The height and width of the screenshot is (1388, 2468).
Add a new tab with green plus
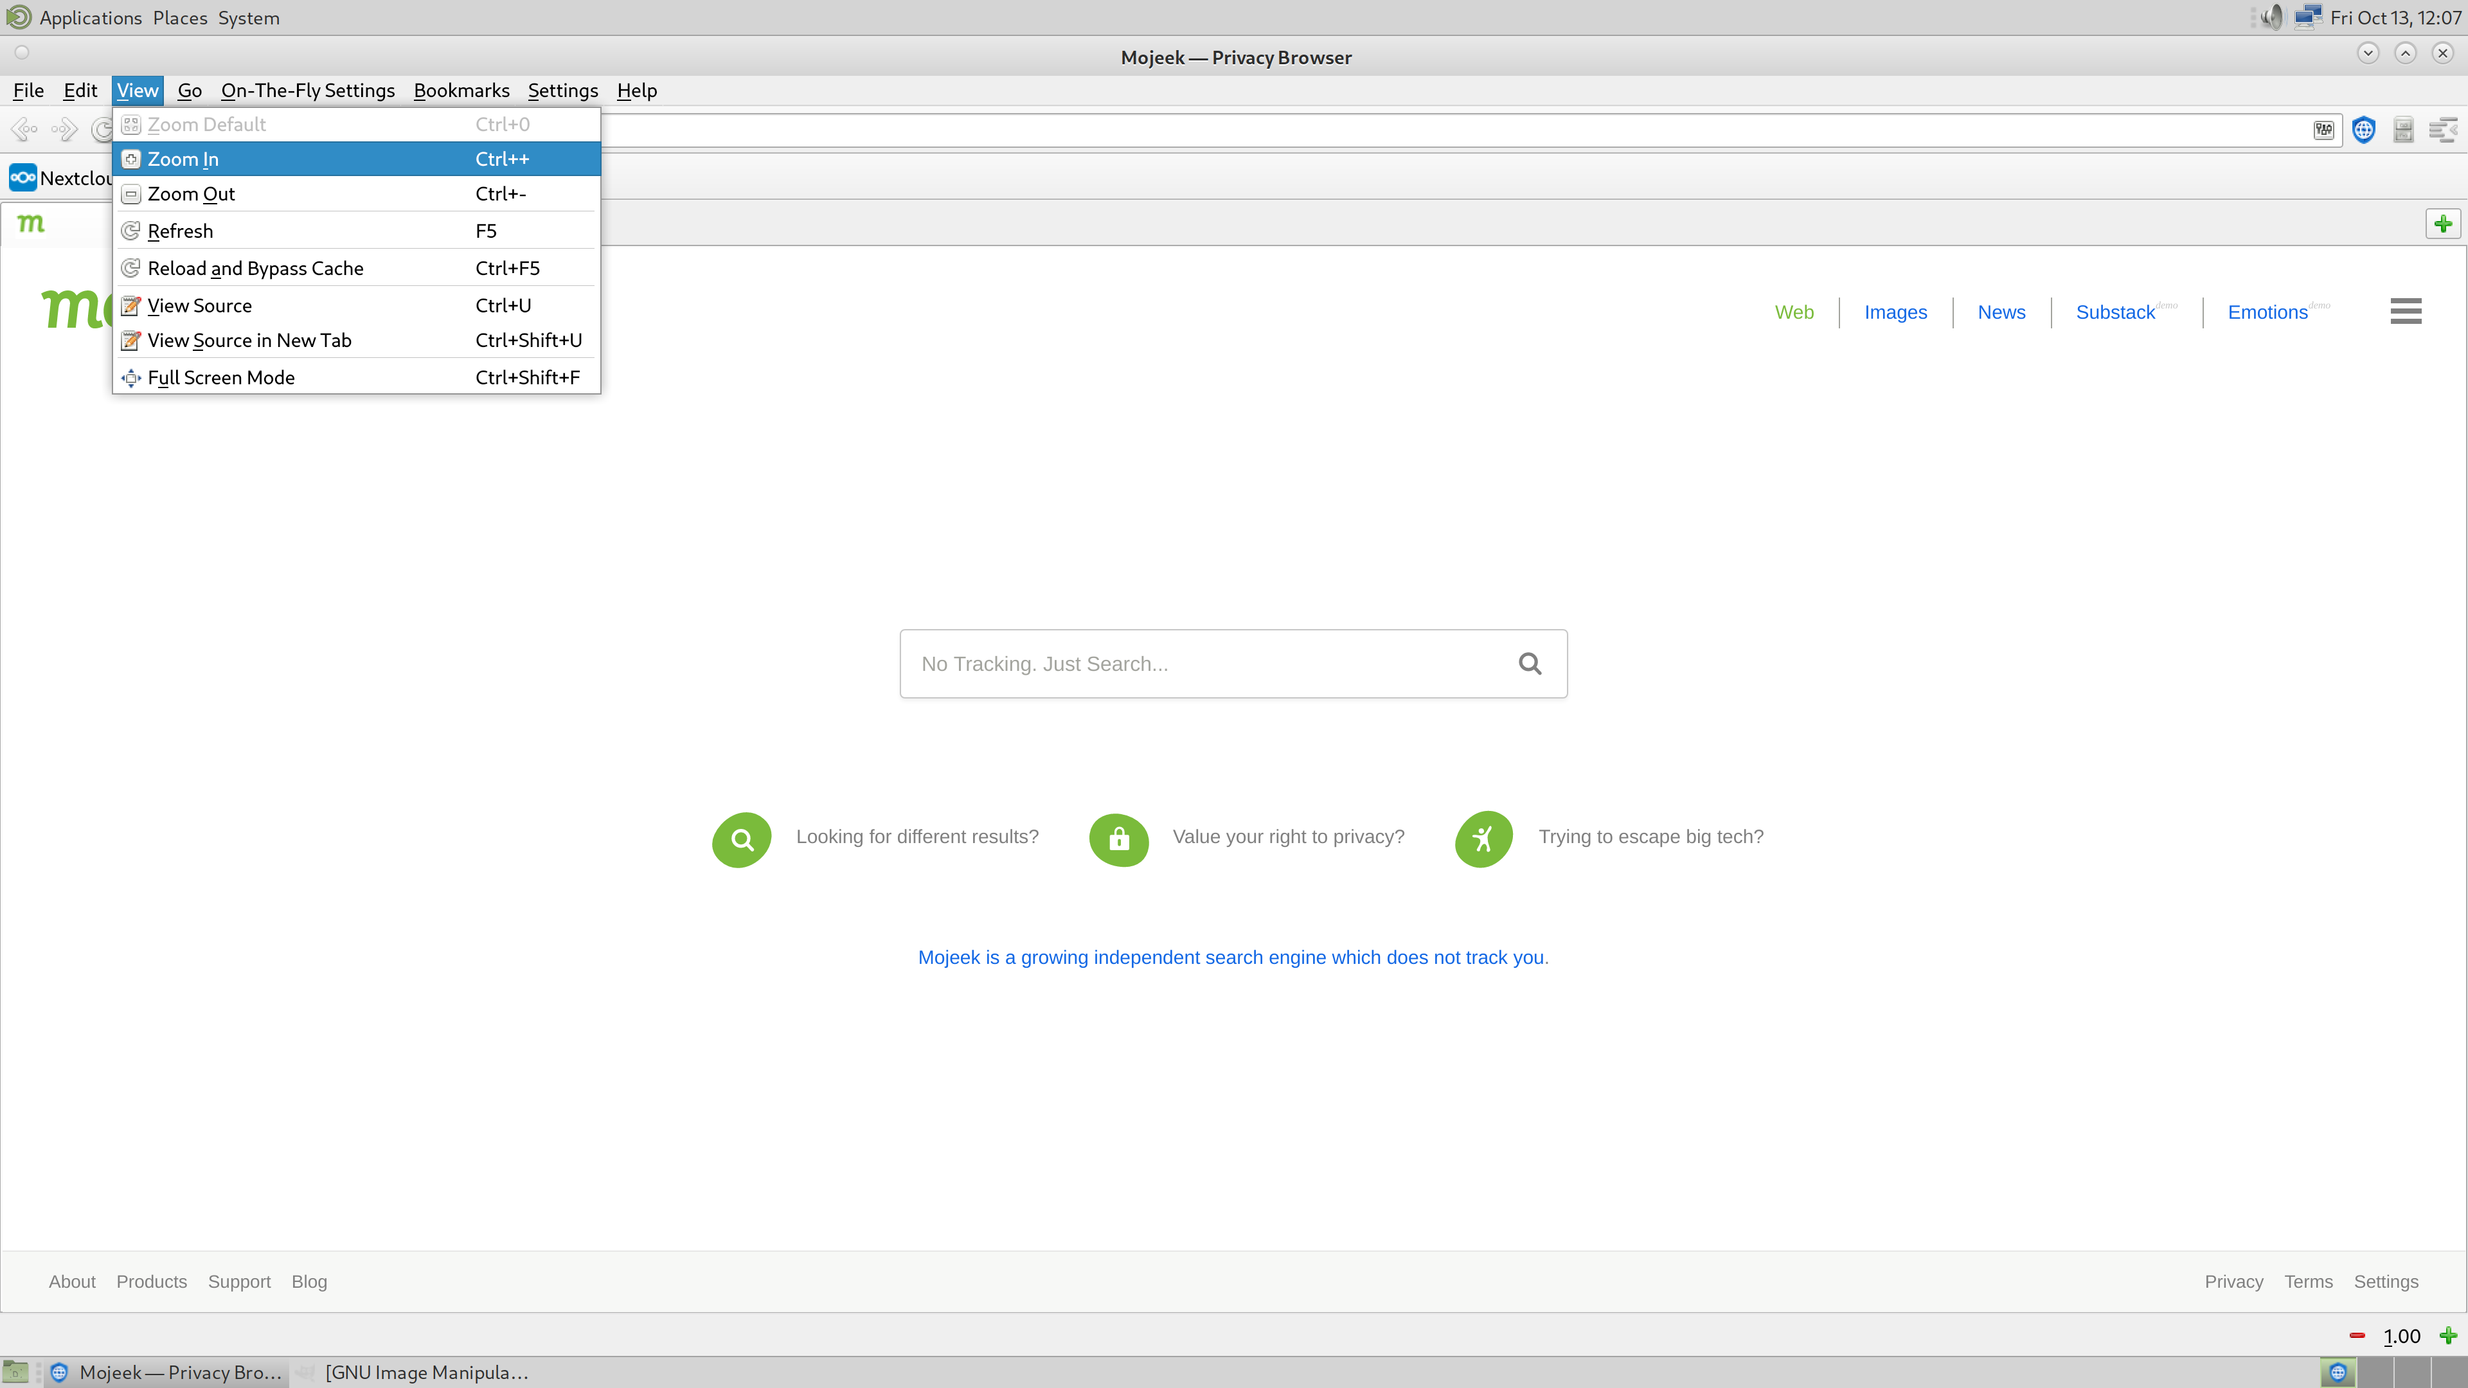click(x=2442, y=223)
